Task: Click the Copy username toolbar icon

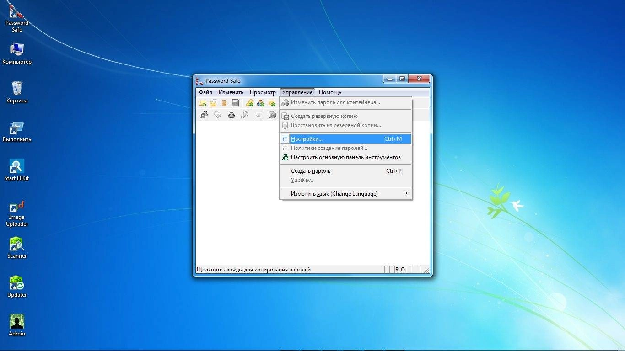Action: 261,103
